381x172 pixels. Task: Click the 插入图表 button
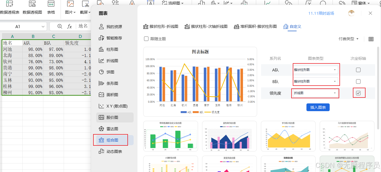click(318, 107)
